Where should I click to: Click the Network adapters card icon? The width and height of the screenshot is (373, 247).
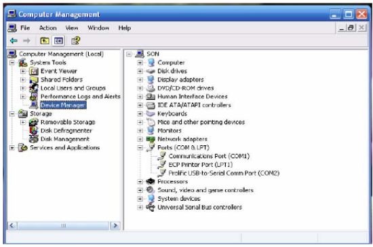point(151,139)
